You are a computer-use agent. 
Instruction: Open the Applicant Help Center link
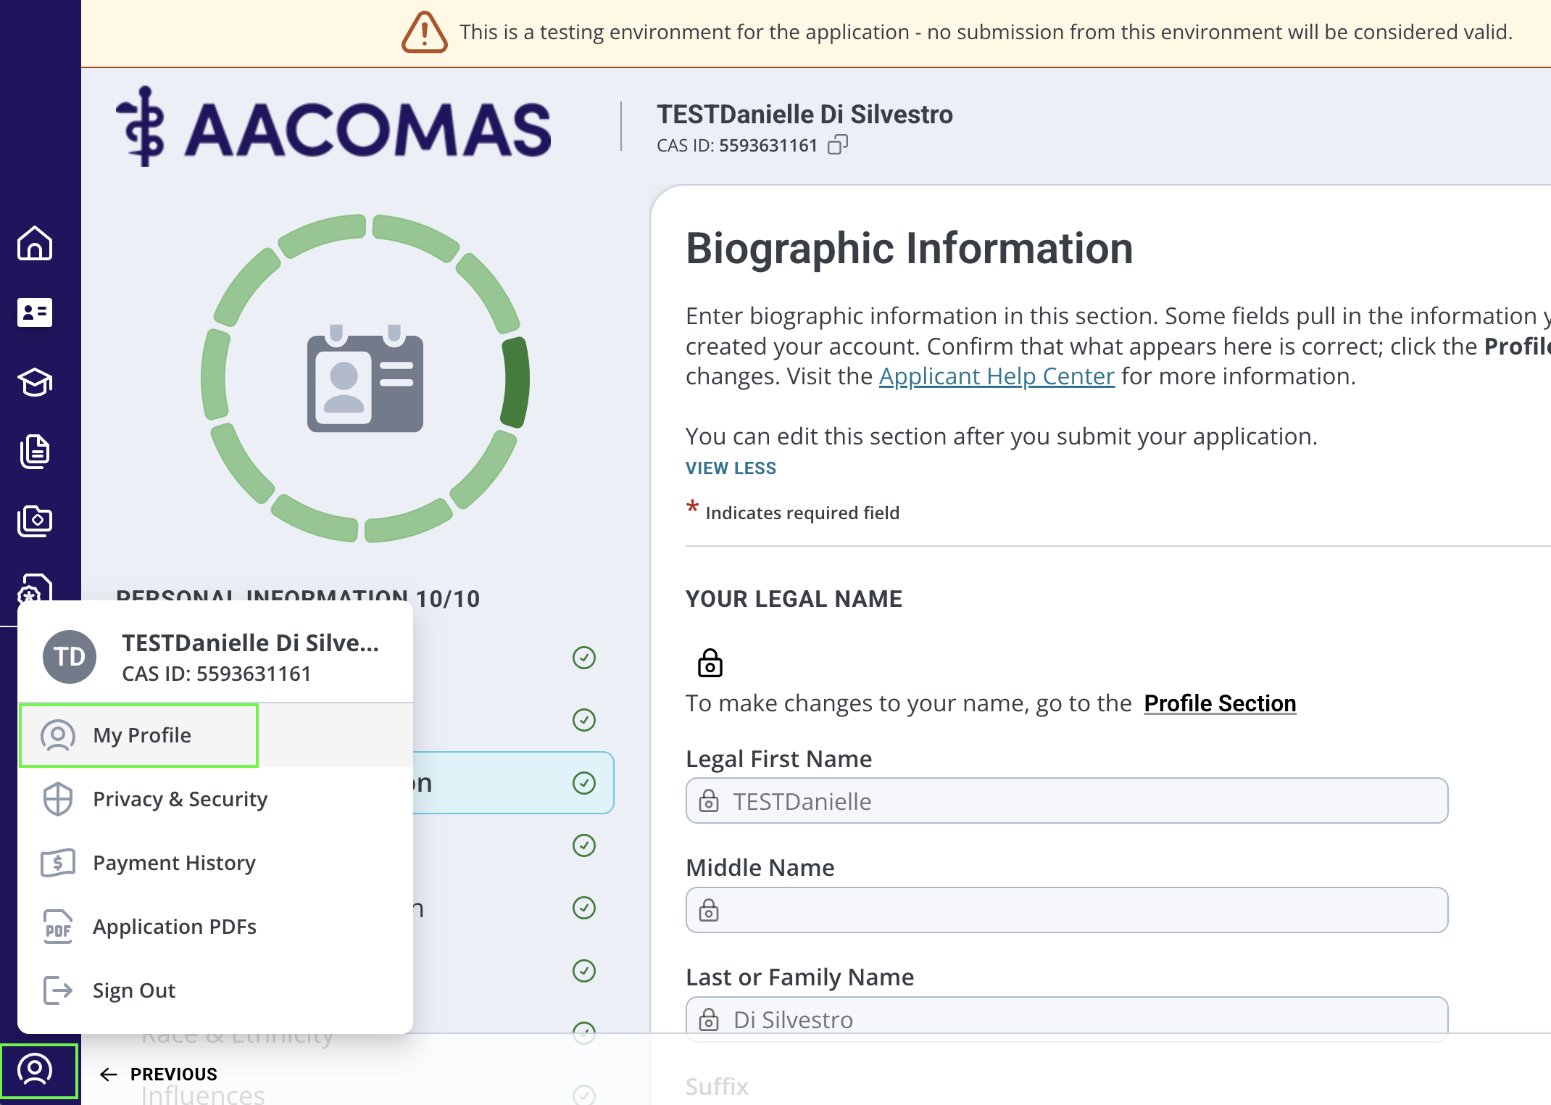click(997, 376)
